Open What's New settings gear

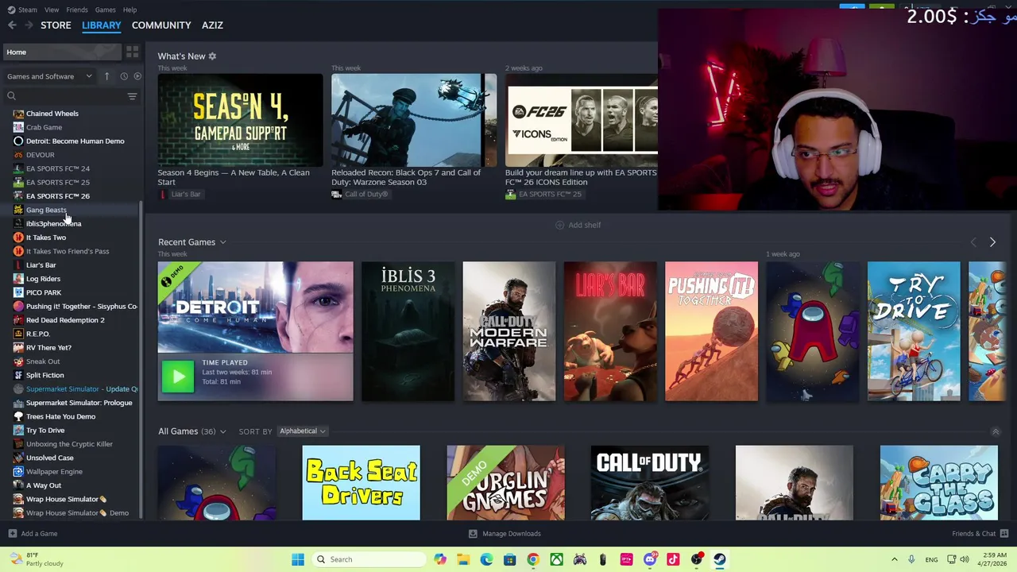coord(212,56)
